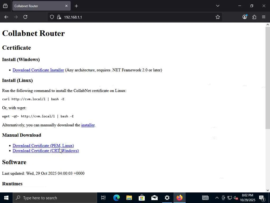Image resolution: width=270 pixels, height=203 pixels.
Task: Click scrollbar down arrow
Action: point(268,190)
